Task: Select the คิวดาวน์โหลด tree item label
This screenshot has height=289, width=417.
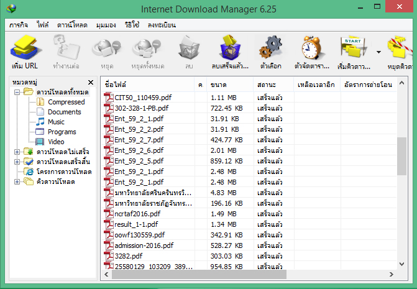Action: [55, 181]
